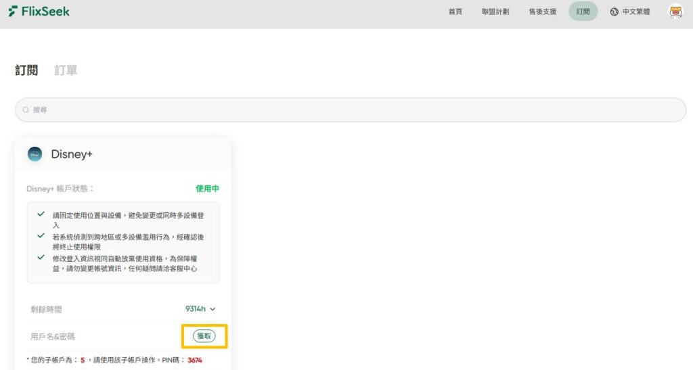The height and width of the screenshot is (370, 693).
Task: Click the red PIN code 3674
Action: click(194, 360)
